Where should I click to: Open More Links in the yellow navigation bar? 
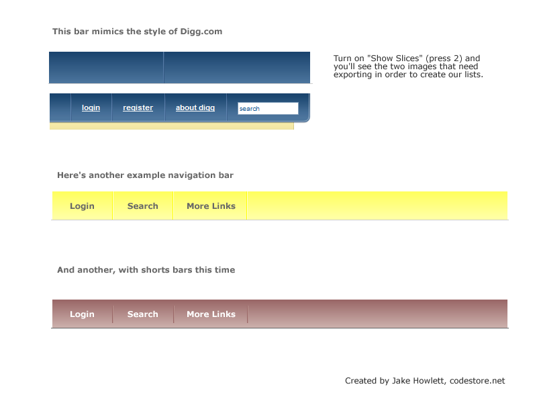pos(211,206)
